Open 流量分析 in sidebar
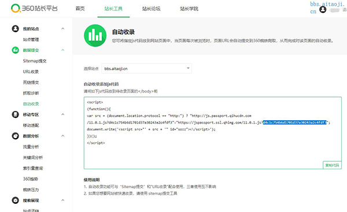 [31, 147]
